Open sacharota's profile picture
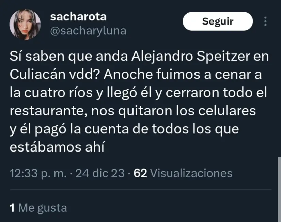 pyautogui.click(x=25, y=24)
